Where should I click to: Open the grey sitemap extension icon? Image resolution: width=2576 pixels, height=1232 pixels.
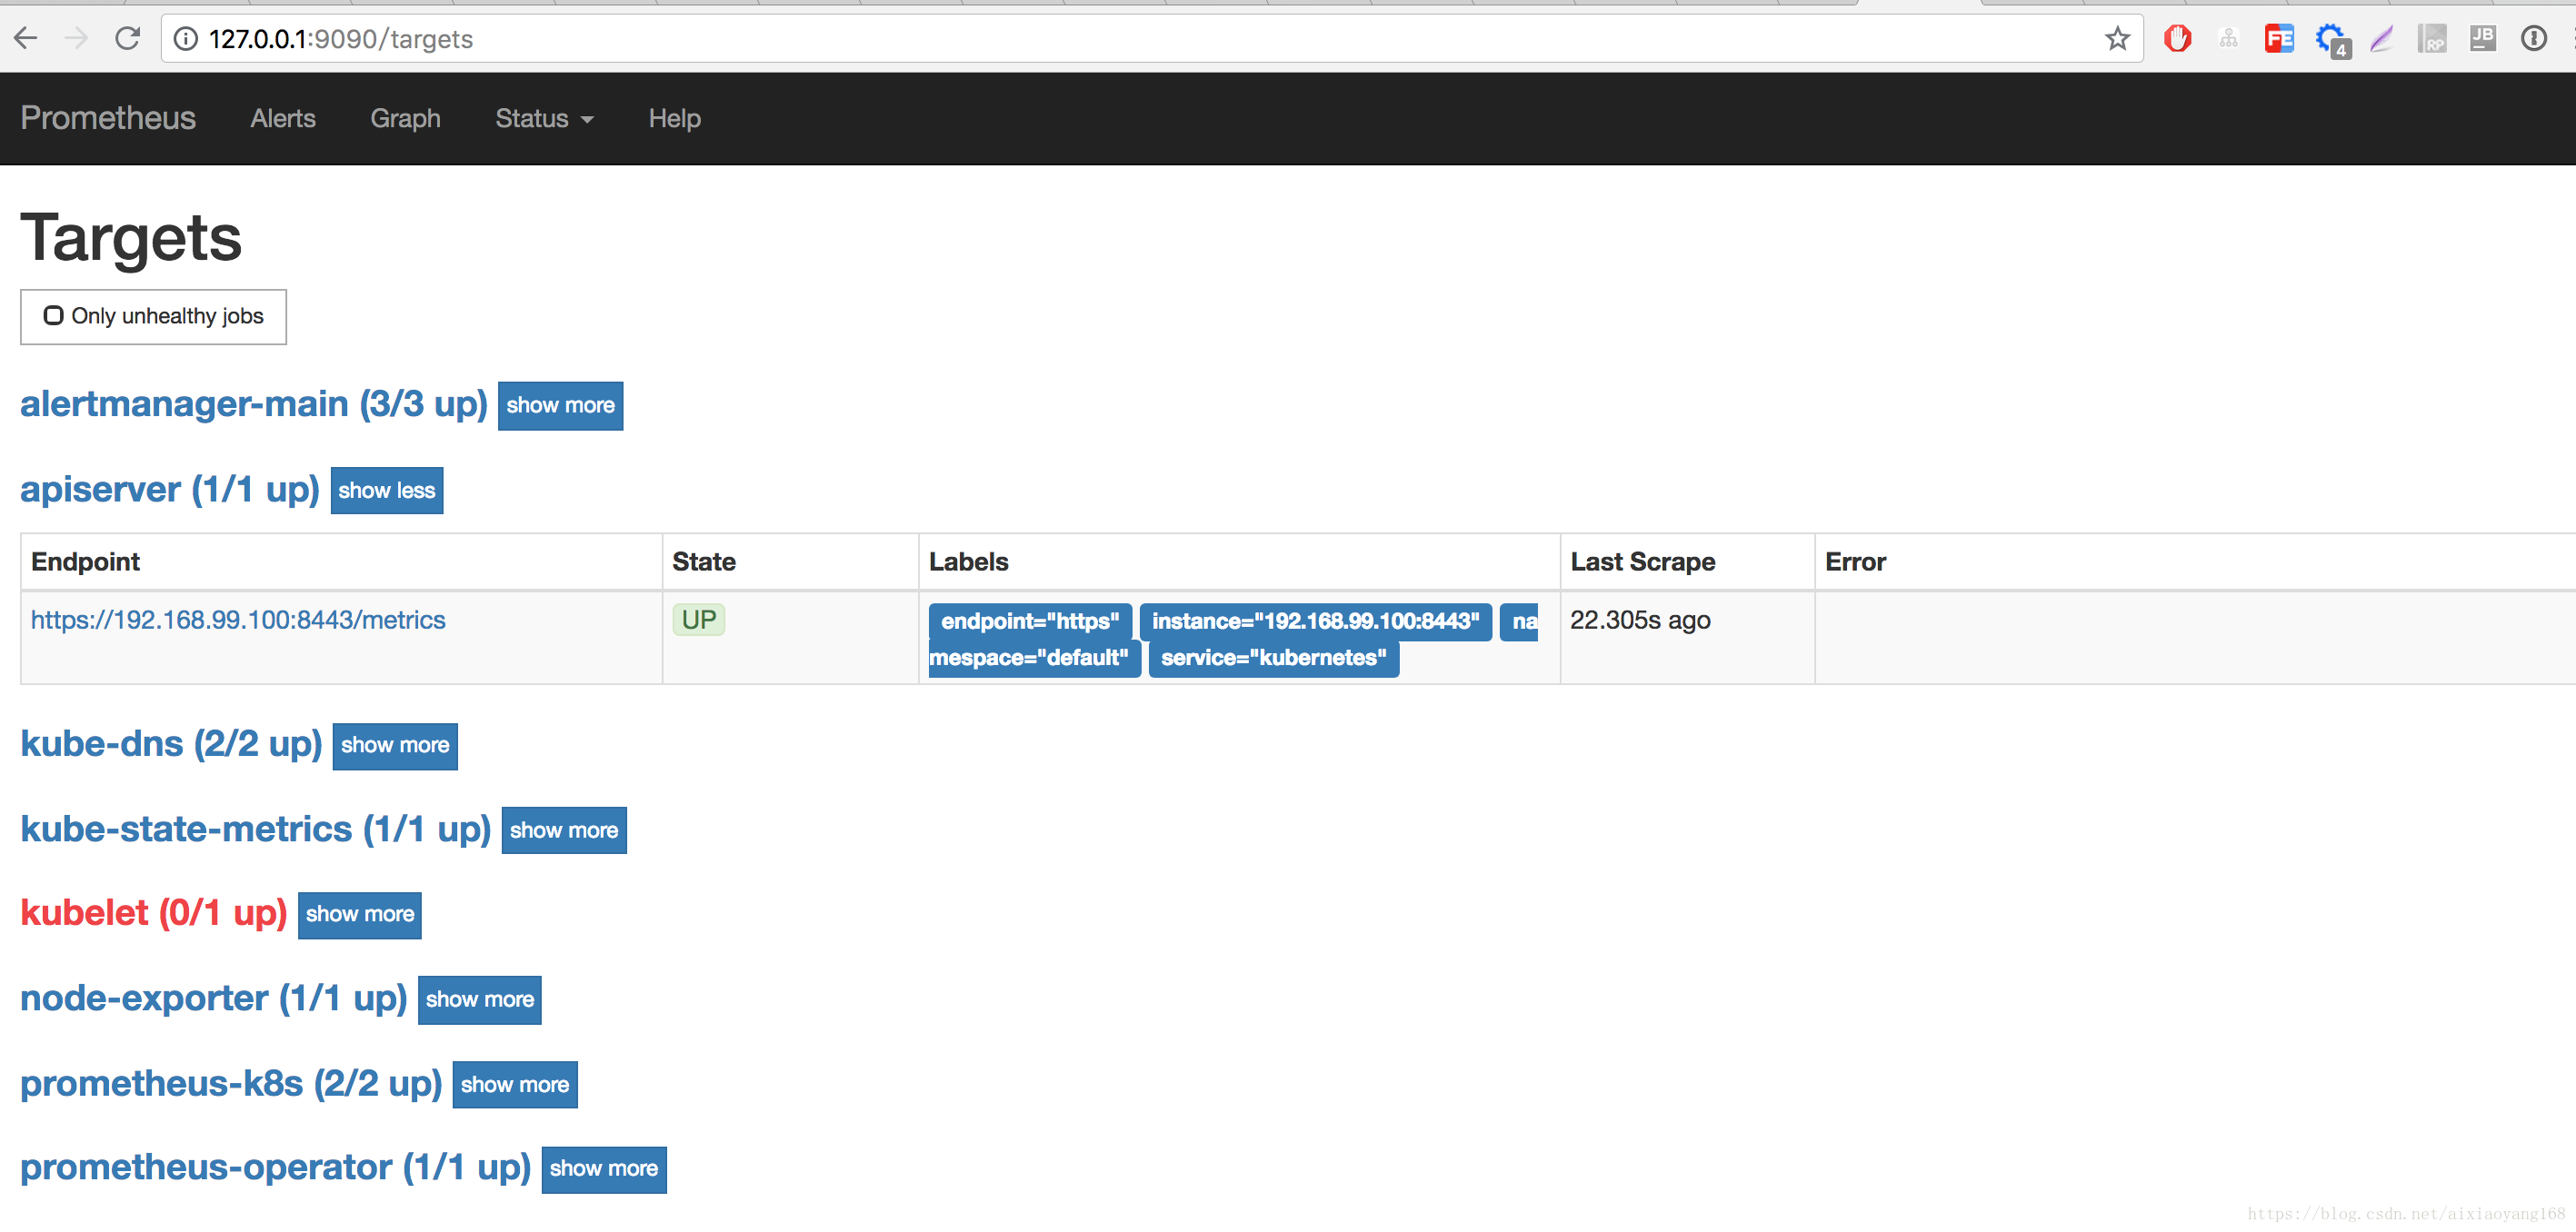pos(2228,39)
